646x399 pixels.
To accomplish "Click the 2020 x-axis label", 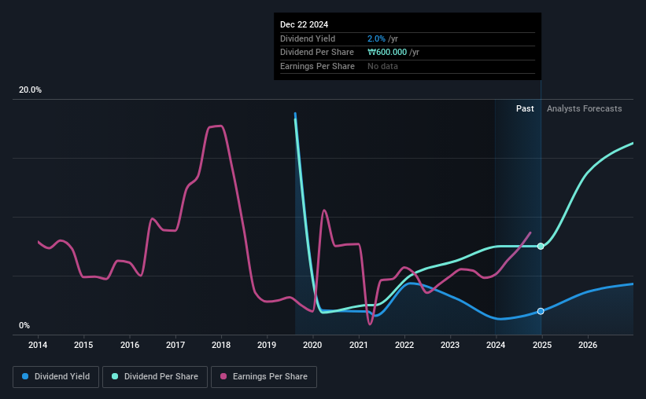I will (x=312, y=345).
